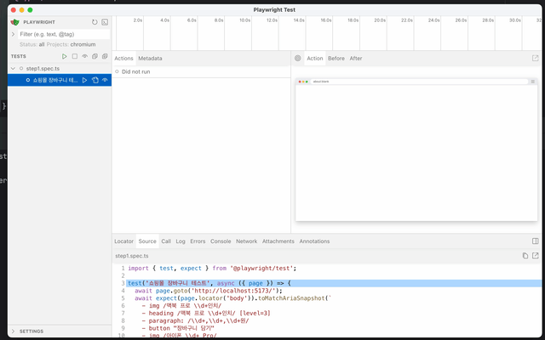Switch to the Log tab
Screen dimensions: 545x340
[181, 241]
